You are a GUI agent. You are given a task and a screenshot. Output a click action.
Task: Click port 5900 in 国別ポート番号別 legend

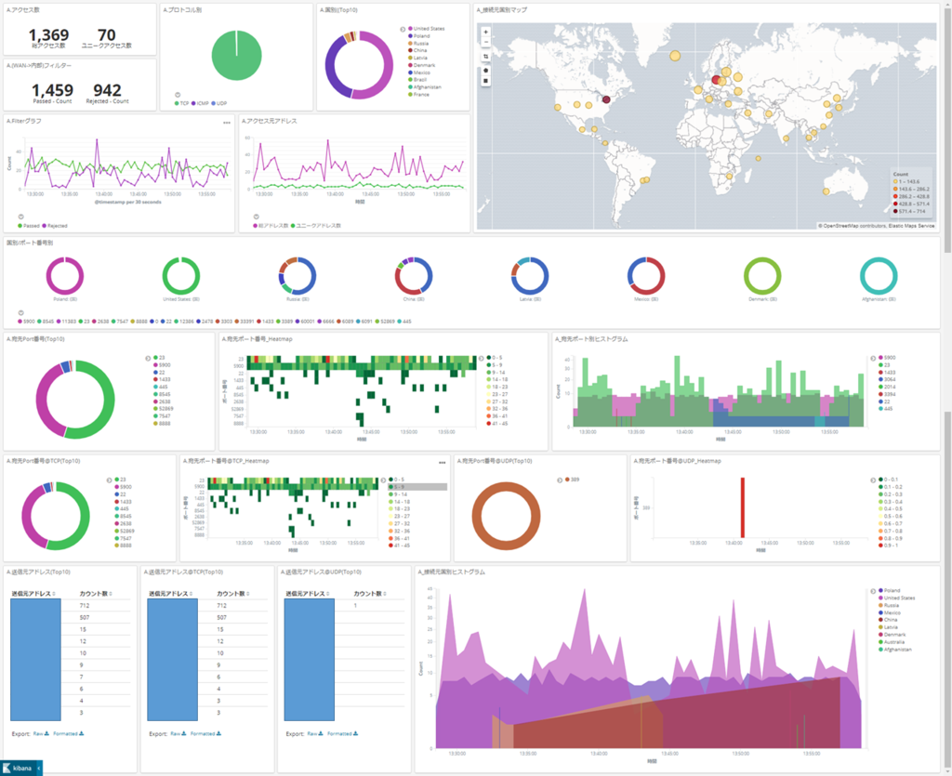(27, 321)
